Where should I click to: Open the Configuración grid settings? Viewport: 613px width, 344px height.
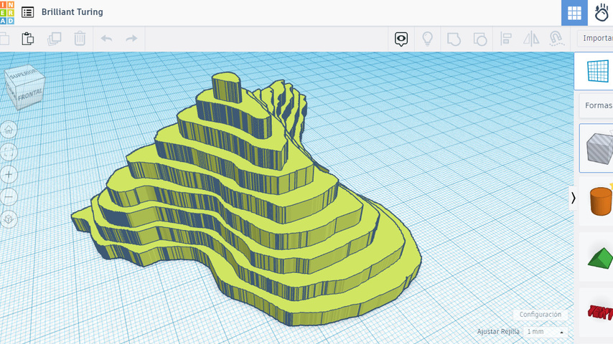[x=540, y=315]
